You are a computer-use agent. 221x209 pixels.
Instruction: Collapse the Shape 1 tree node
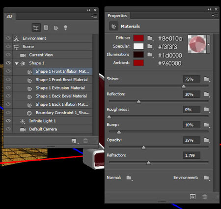[17, 63]
